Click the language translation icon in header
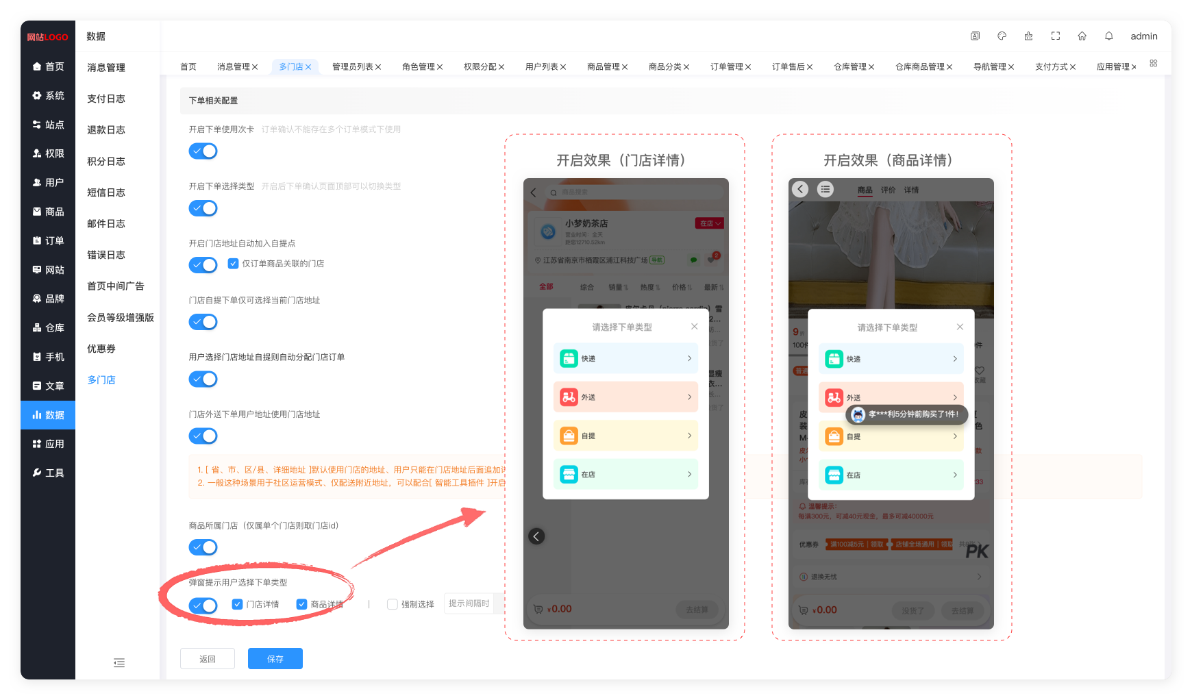 click(975, 36)
